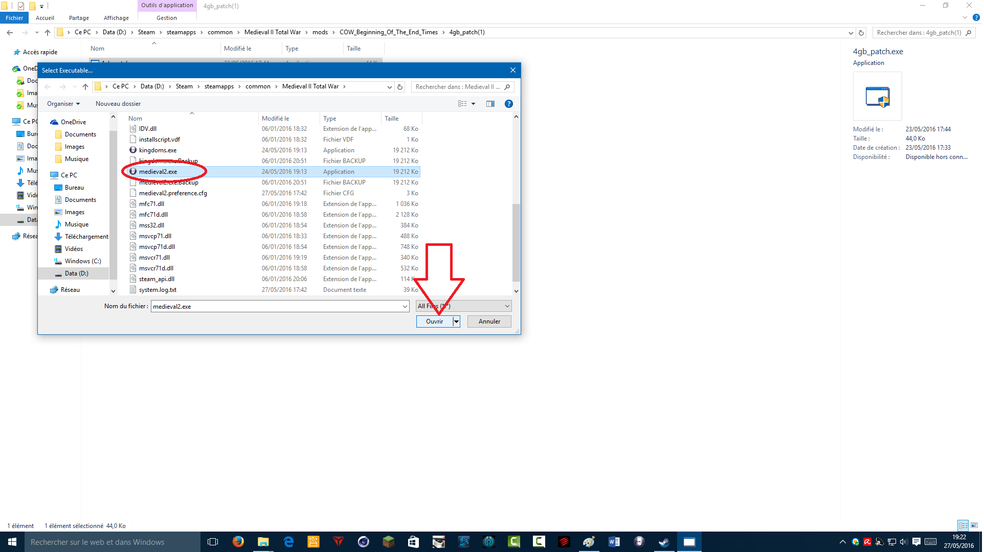Click the refresh button in dialog address bar
Image resolution: width=984 pixels, height=552 pixels.
400,87
